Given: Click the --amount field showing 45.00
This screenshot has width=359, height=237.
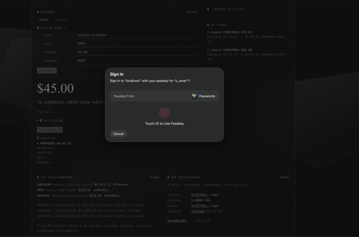Looking at the screenshot, I should [137, 52].
